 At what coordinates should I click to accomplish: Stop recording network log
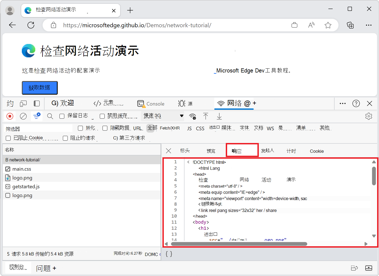[10, 116]
